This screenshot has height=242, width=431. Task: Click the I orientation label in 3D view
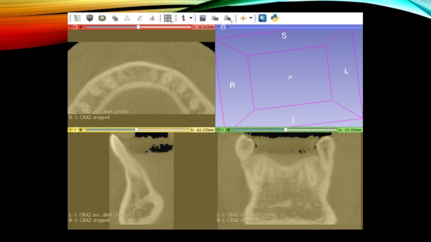coord(293,120)
